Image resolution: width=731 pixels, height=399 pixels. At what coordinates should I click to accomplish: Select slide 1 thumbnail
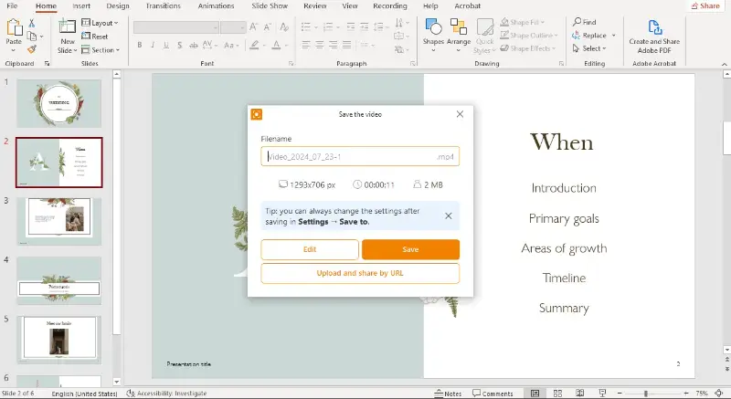[x=58, y=103]
